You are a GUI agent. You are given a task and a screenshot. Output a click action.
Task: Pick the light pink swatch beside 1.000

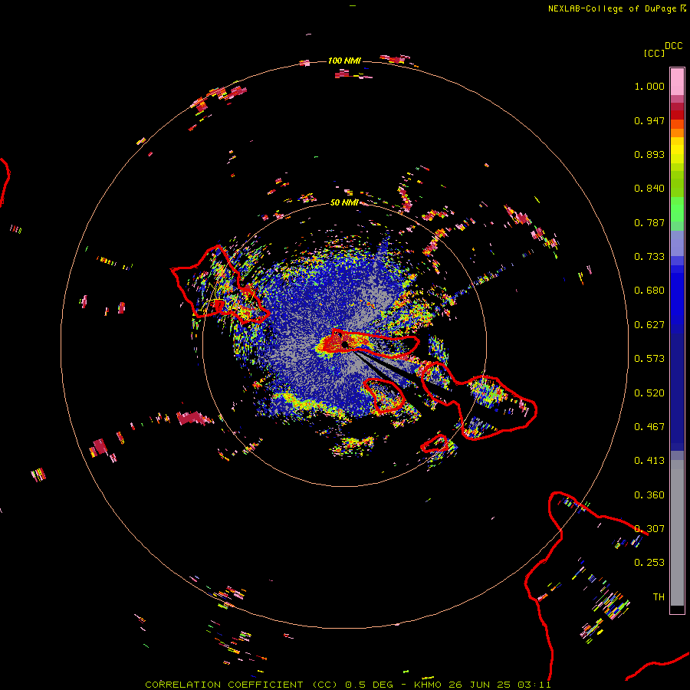677,82
